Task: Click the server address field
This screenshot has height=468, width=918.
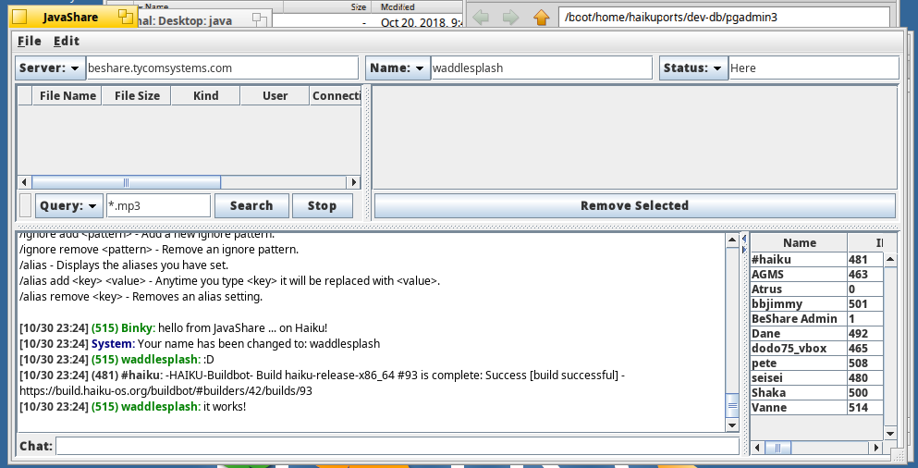Action: click(x=222, y=68)
